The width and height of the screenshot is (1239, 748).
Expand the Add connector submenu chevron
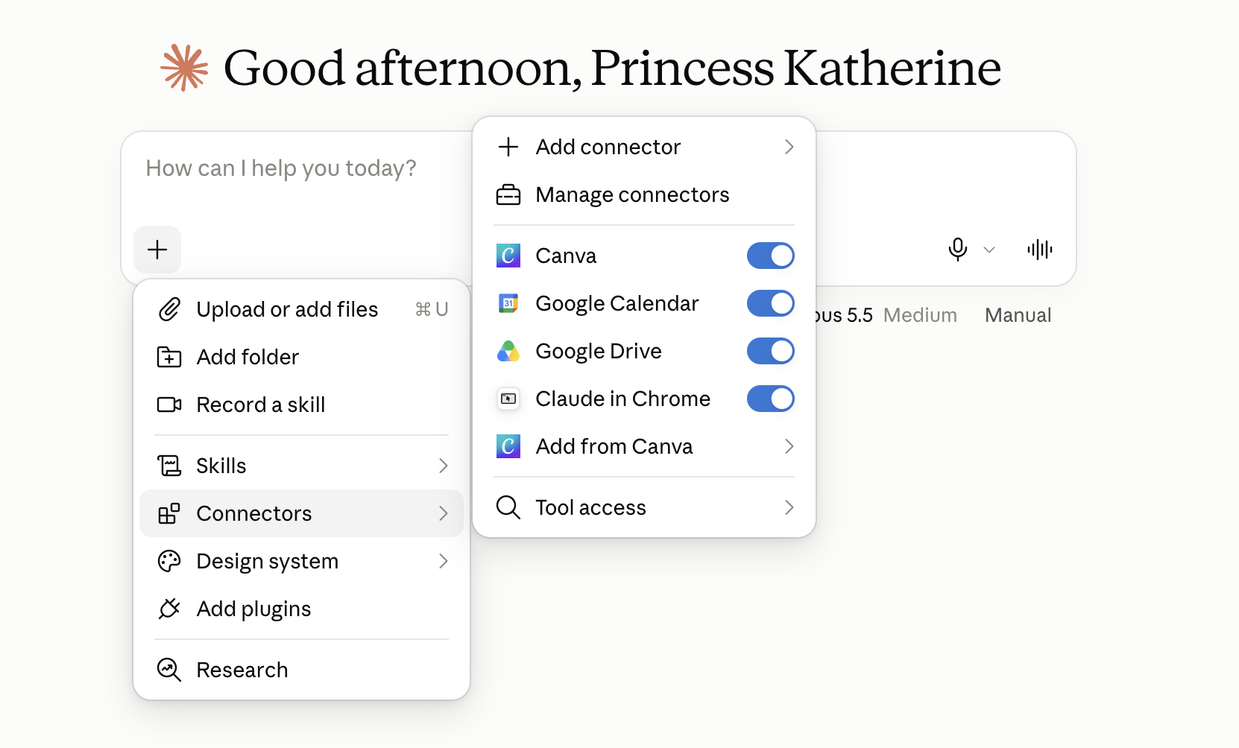pos(789,147)
